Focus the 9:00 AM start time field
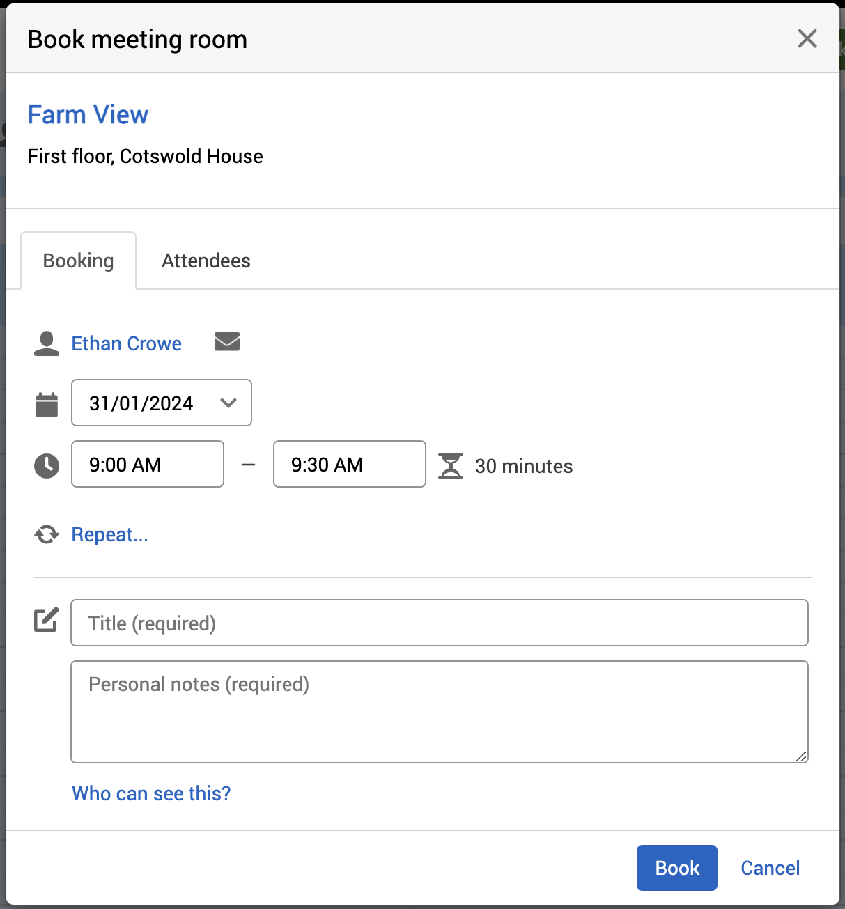 click(147, 464)
